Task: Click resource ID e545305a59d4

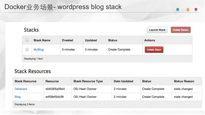Action: pos(55,89)
